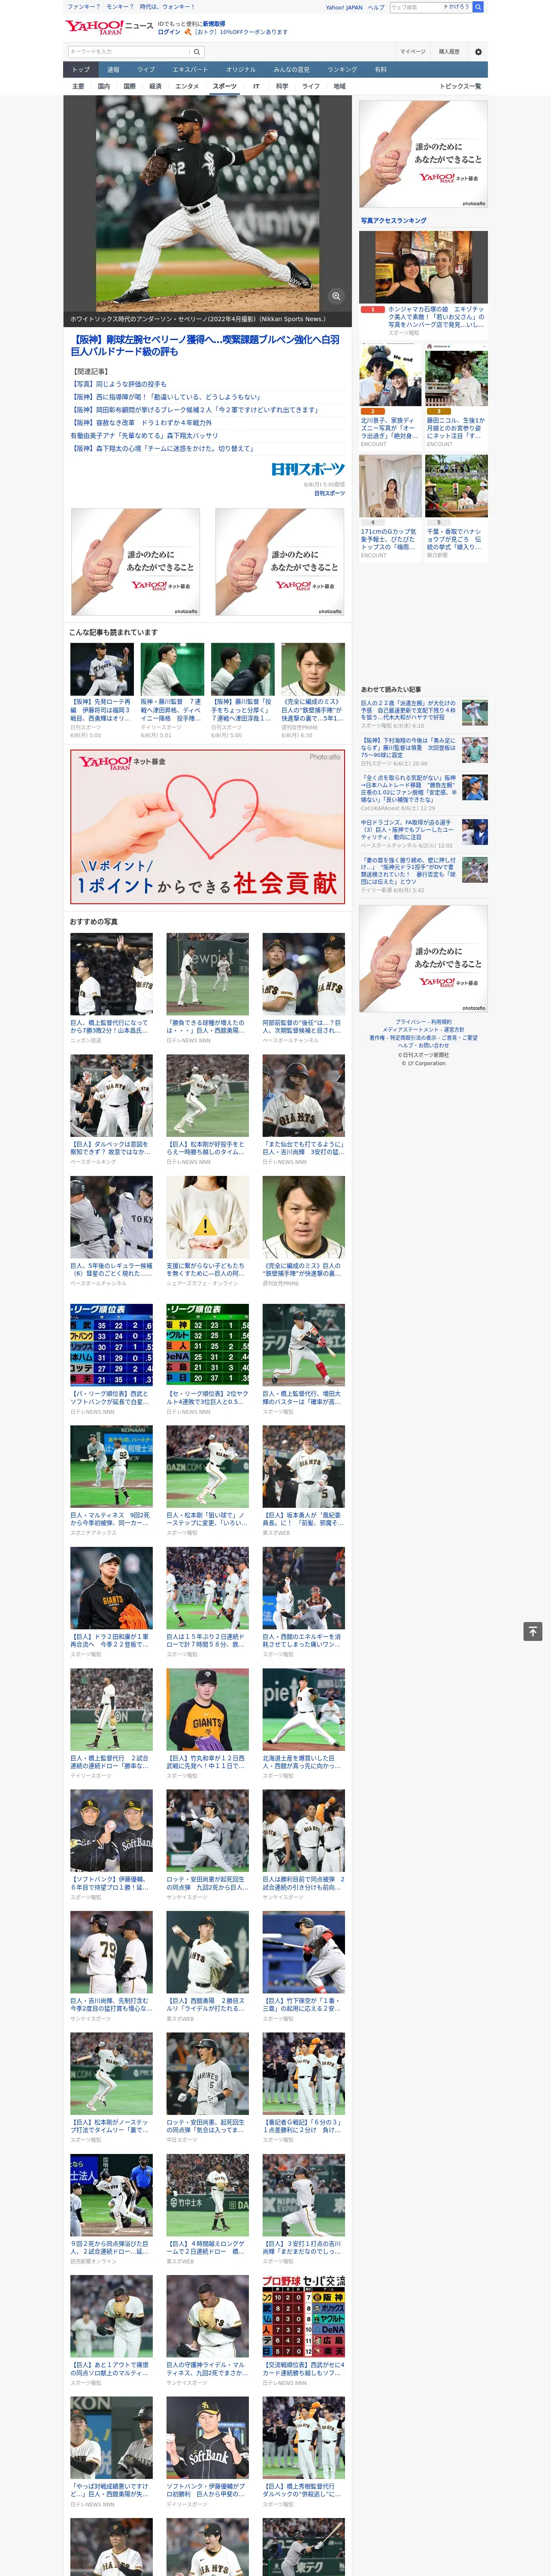Viewport: 551px width, 2576px height.
Task: Open the 有料 tab
Action: (x=380, y=70)
